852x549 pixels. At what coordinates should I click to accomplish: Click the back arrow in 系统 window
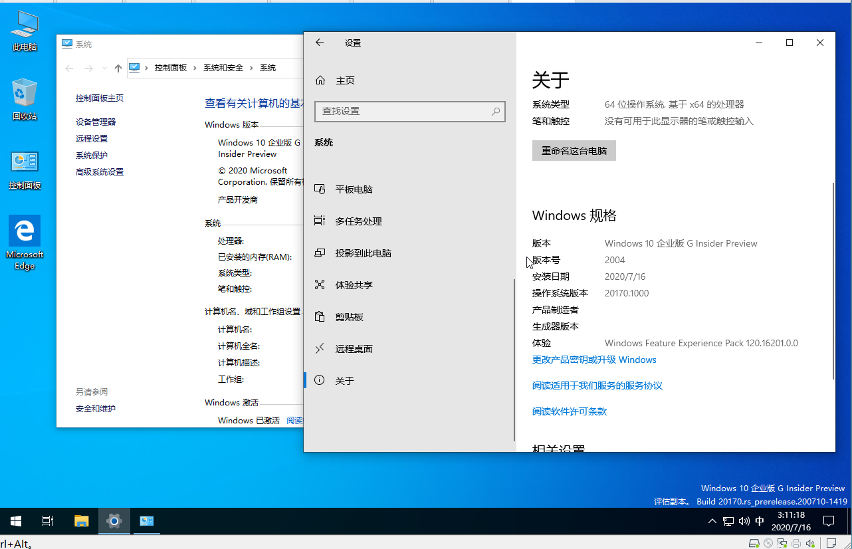click(70, 68)
